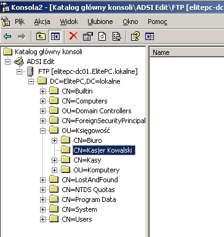The image size is (224, 237).
Task: Open the Akcja menu
Action: (x=42, y=22)
